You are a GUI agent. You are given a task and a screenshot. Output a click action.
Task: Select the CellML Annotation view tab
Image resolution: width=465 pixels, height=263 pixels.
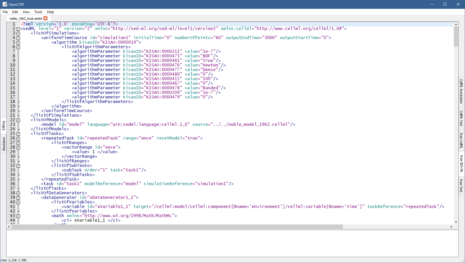461,91
